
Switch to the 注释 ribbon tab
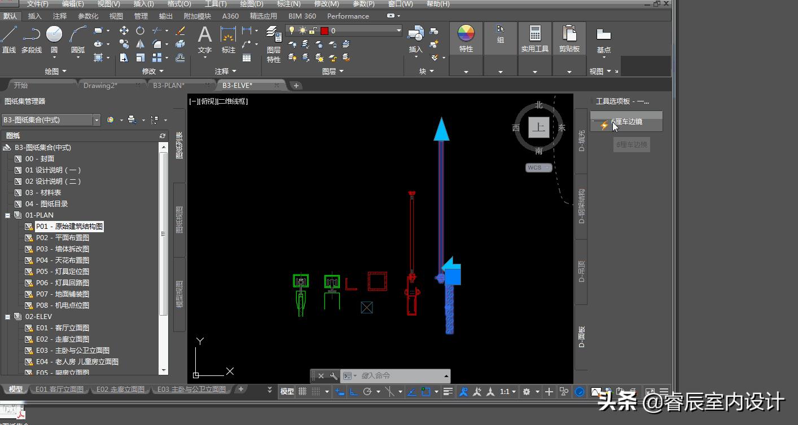(59, 16)
